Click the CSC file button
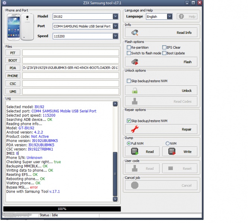This screenshot has width=248, height=223. coord(13,84)
